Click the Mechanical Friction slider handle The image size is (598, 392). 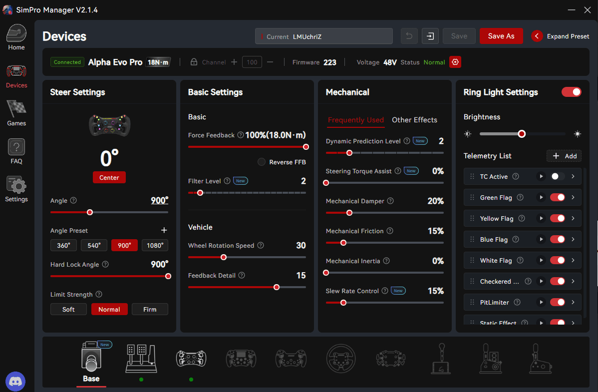pos(343,243)
